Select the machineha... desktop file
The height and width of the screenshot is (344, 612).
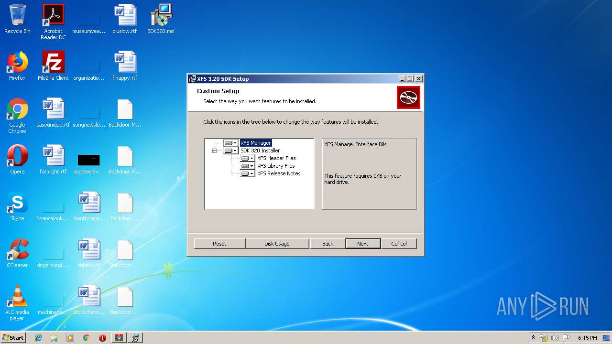pos(53,304)
